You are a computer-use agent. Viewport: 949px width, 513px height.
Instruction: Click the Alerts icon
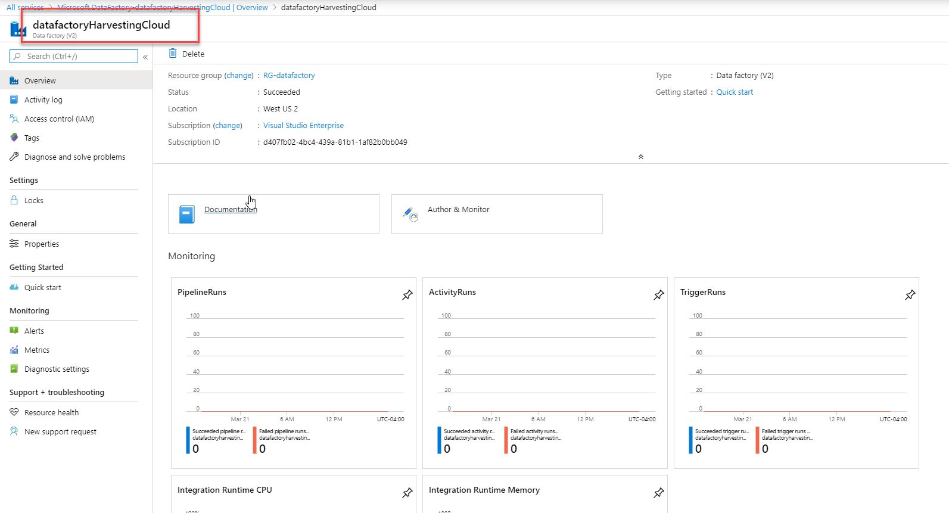pos(14,331)
